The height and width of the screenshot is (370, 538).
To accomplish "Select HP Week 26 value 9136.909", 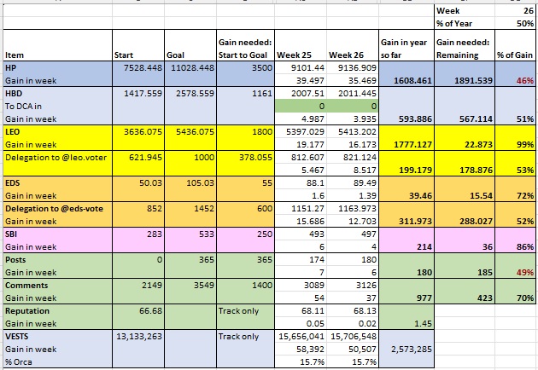I will click(353, 68).
